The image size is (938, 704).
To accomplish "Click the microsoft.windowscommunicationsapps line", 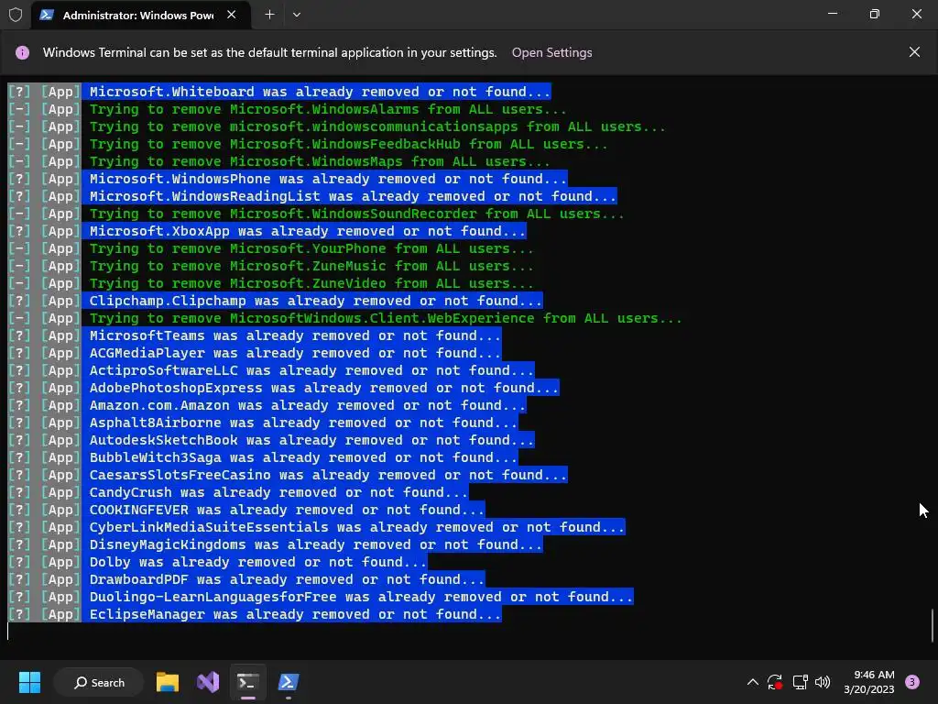I will [x=336, y=126].
